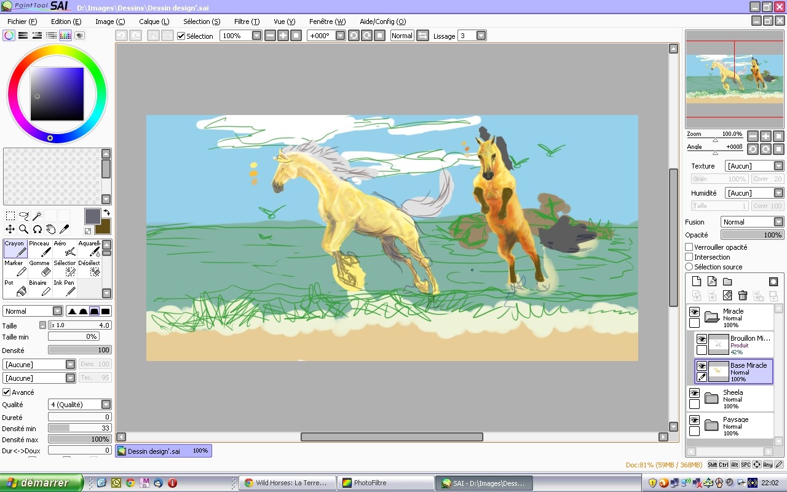Choose the lasso selection tool

[x=24, y=216]
